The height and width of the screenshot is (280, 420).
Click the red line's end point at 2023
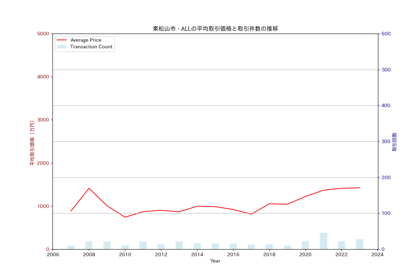(359, 188)
